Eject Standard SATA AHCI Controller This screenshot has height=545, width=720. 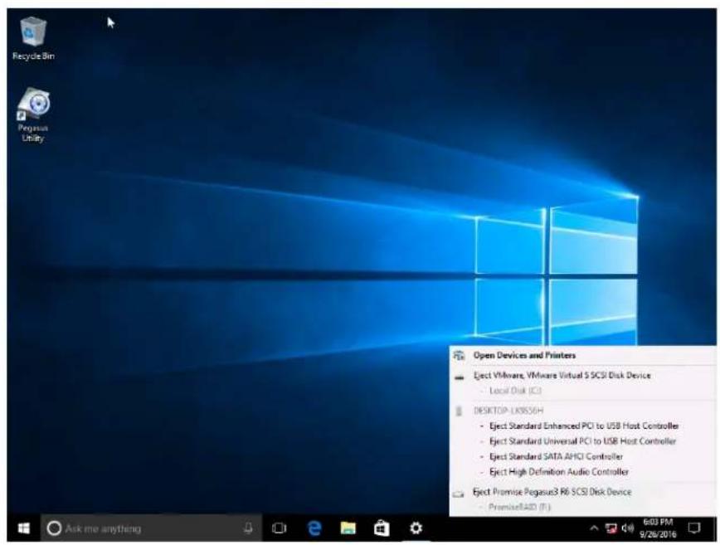tap(556, 456)
